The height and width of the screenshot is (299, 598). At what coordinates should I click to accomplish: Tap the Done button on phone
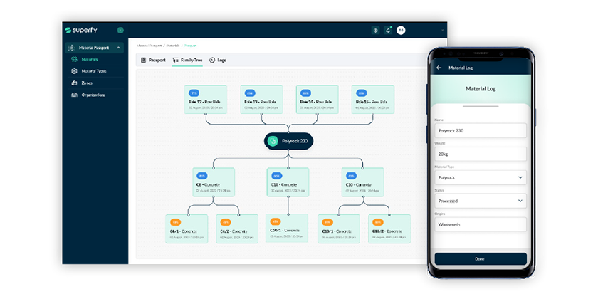(x=480, y=258)
